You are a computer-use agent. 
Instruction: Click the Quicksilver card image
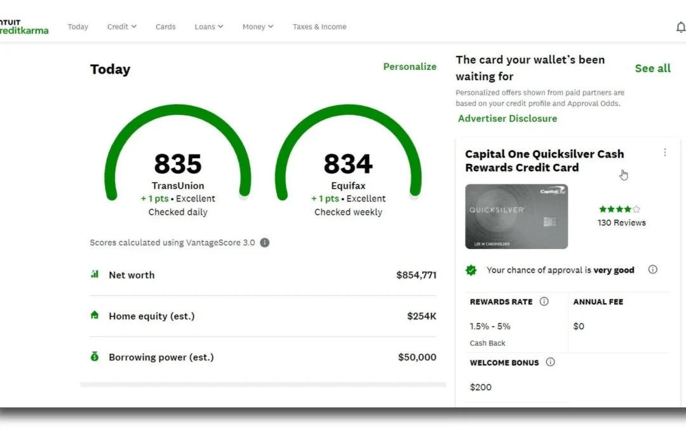click(516, 216)
